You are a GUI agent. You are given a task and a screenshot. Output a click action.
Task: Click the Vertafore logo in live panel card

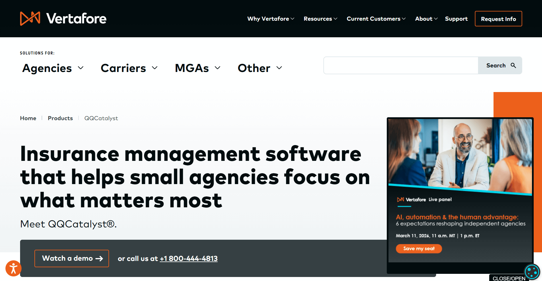point(411,200)
